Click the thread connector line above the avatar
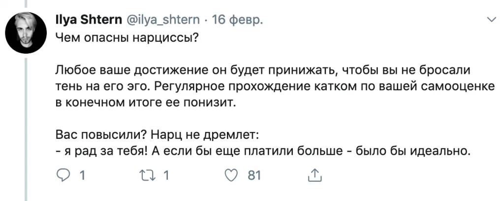504x201 pixels. pyautogui.click(x=26, y=4)
